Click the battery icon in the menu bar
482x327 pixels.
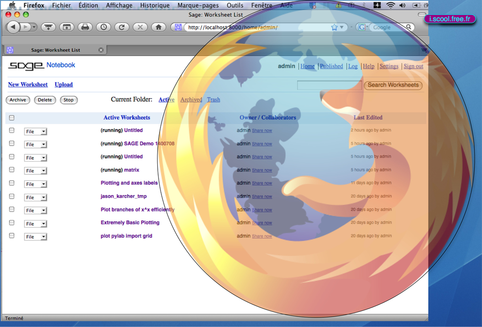coord(416,5)
